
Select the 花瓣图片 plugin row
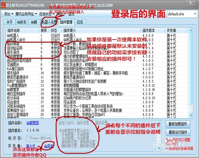(97, 65)
